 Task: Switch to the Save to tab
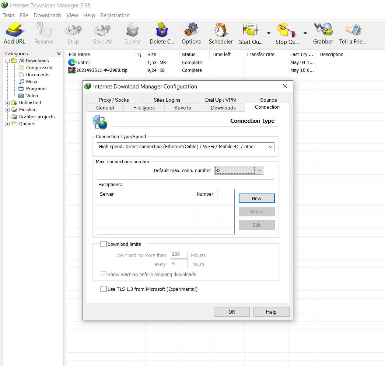click(182, 108)
